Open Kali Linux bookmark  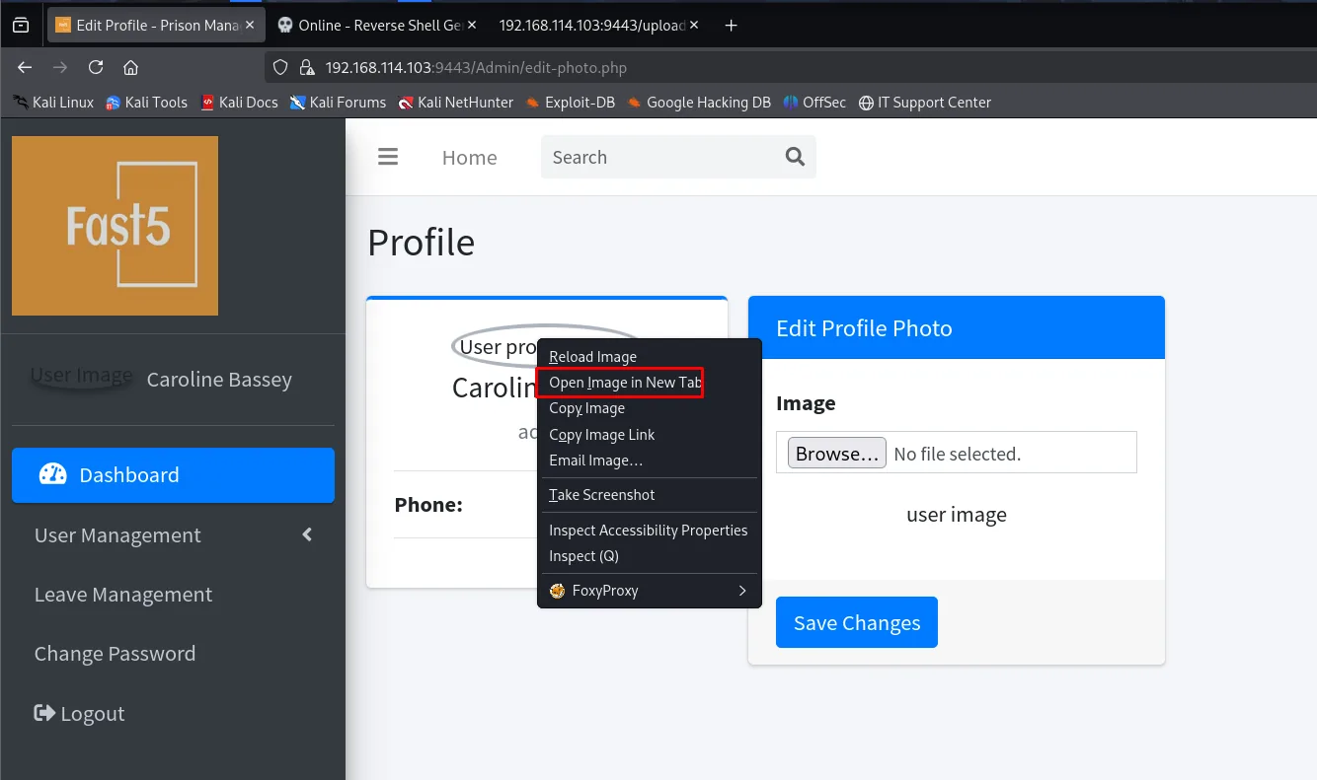tap(54, 102)
